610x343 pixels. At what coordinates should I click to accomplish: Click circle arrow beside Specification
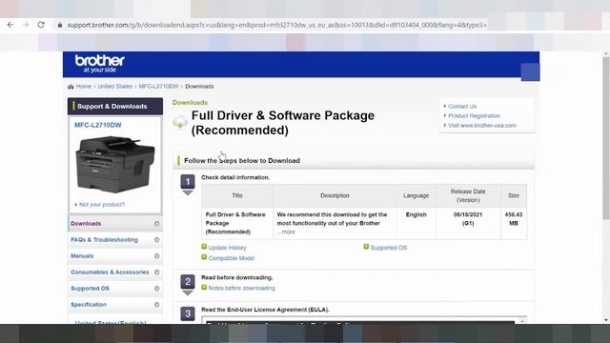tap(156, 305)
